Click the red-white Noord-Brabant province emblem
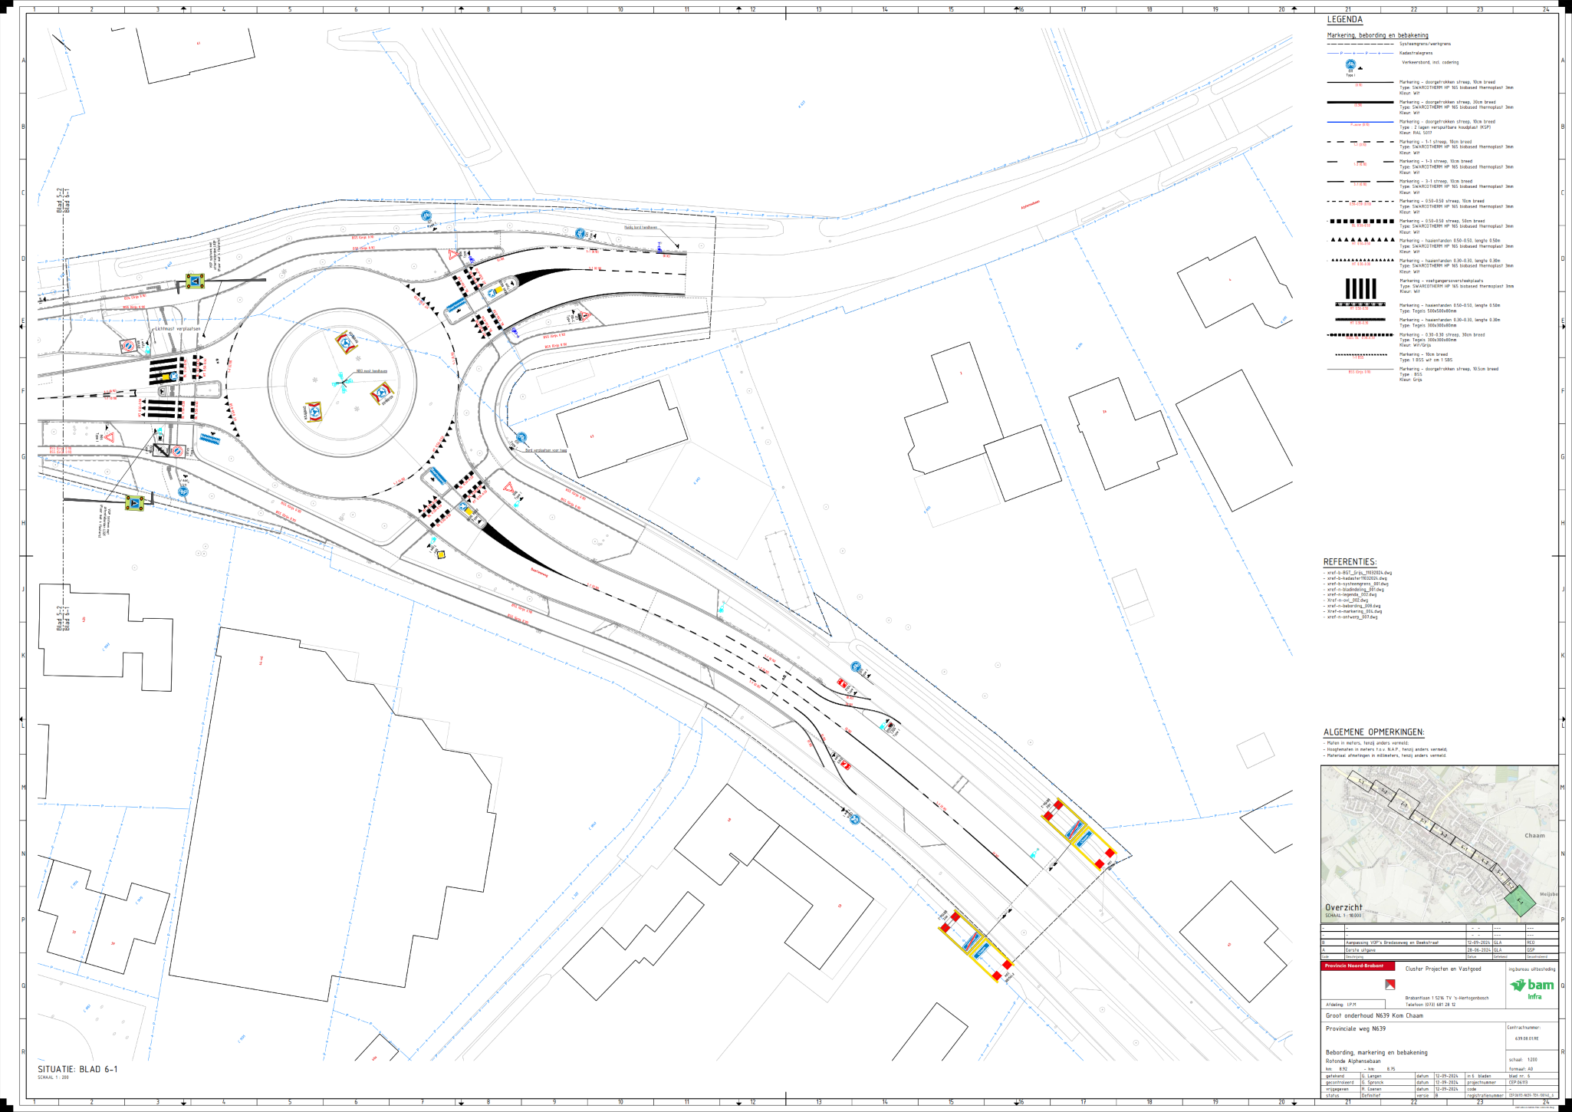Viewport: 1572px width, 1112px height. [x=1389, y=984]
